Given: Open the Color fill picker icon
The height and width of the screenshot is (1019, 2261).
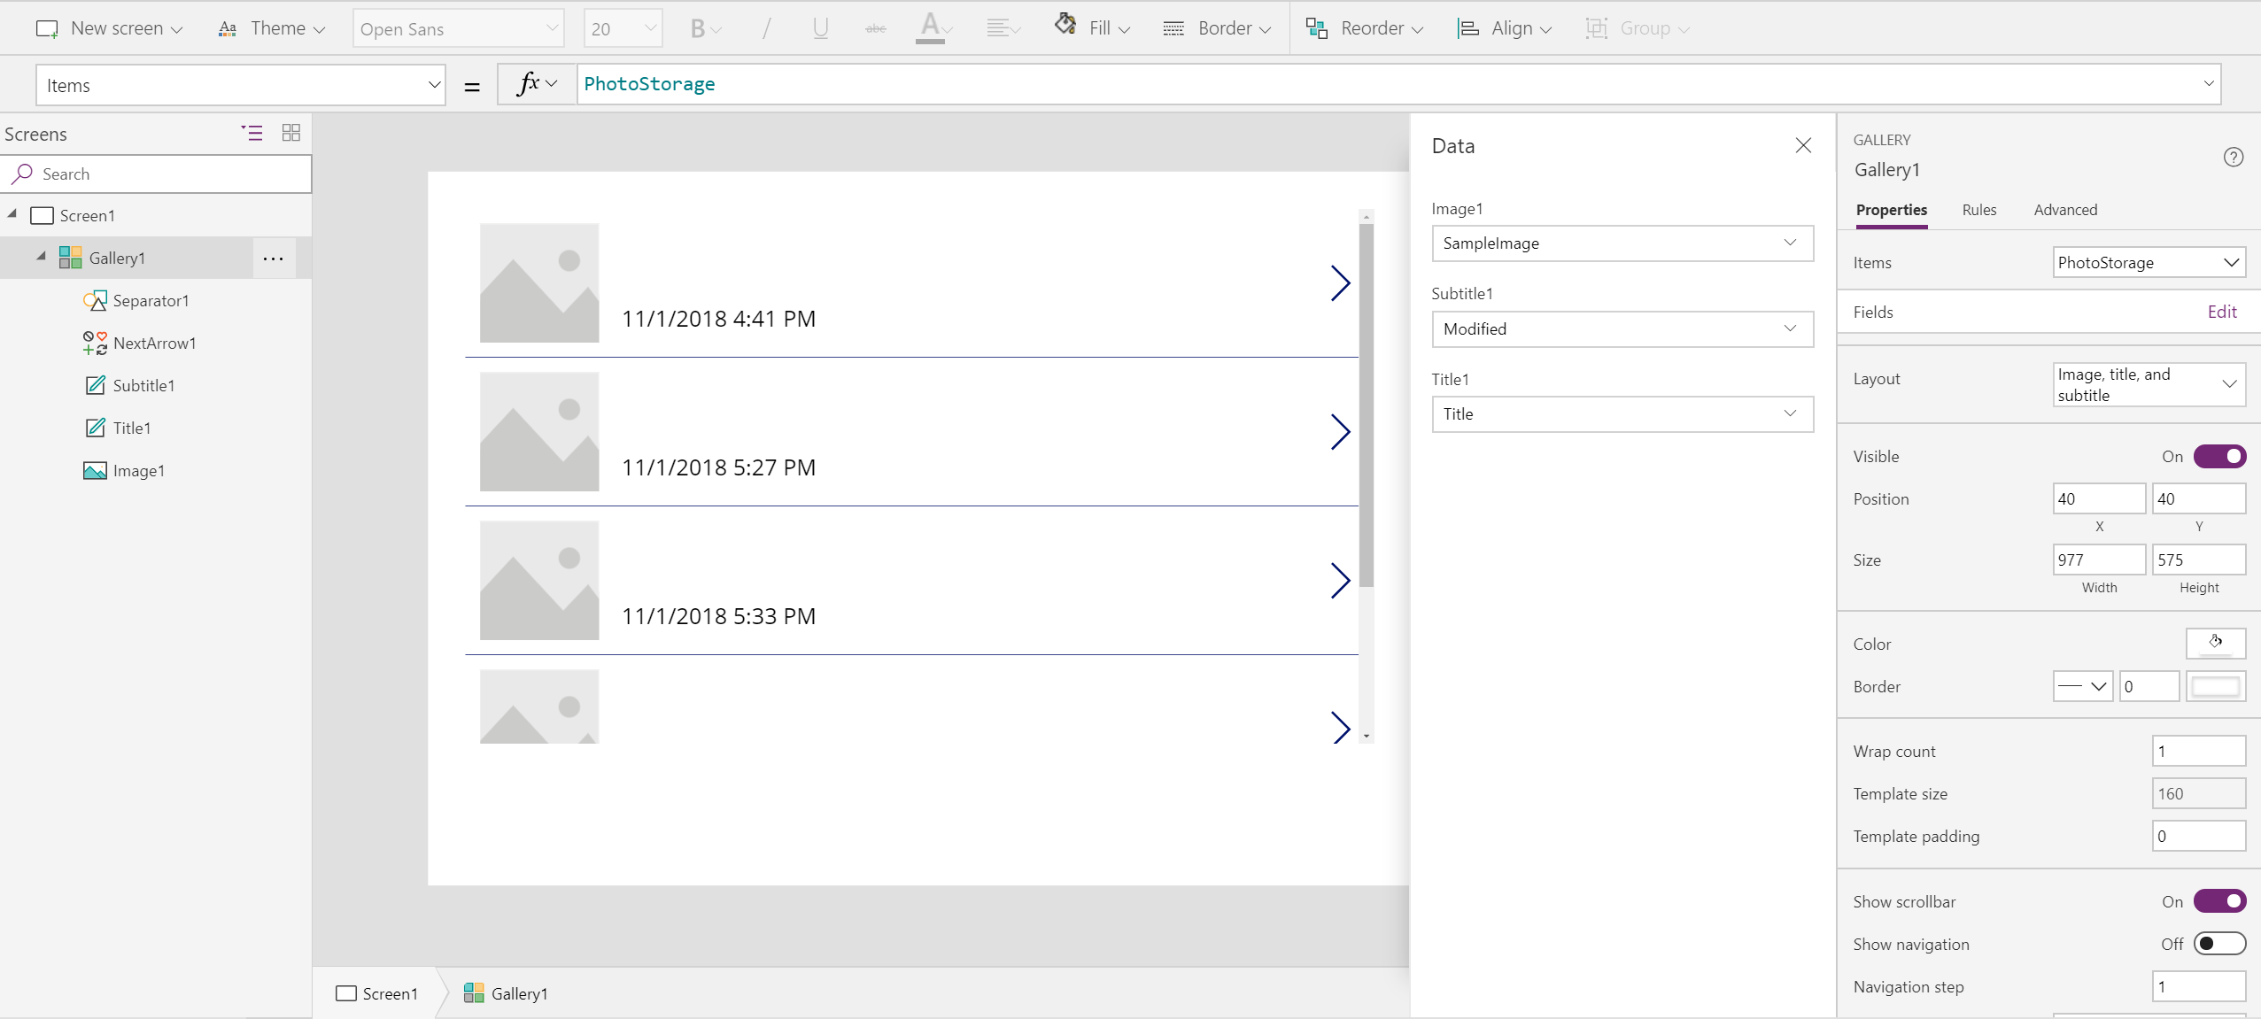Looking at the screenshot, I should pos(2215,643).
